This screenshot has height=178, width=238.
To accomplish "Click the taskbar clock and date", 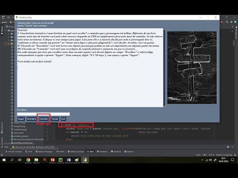I will (x=223, y=160).
